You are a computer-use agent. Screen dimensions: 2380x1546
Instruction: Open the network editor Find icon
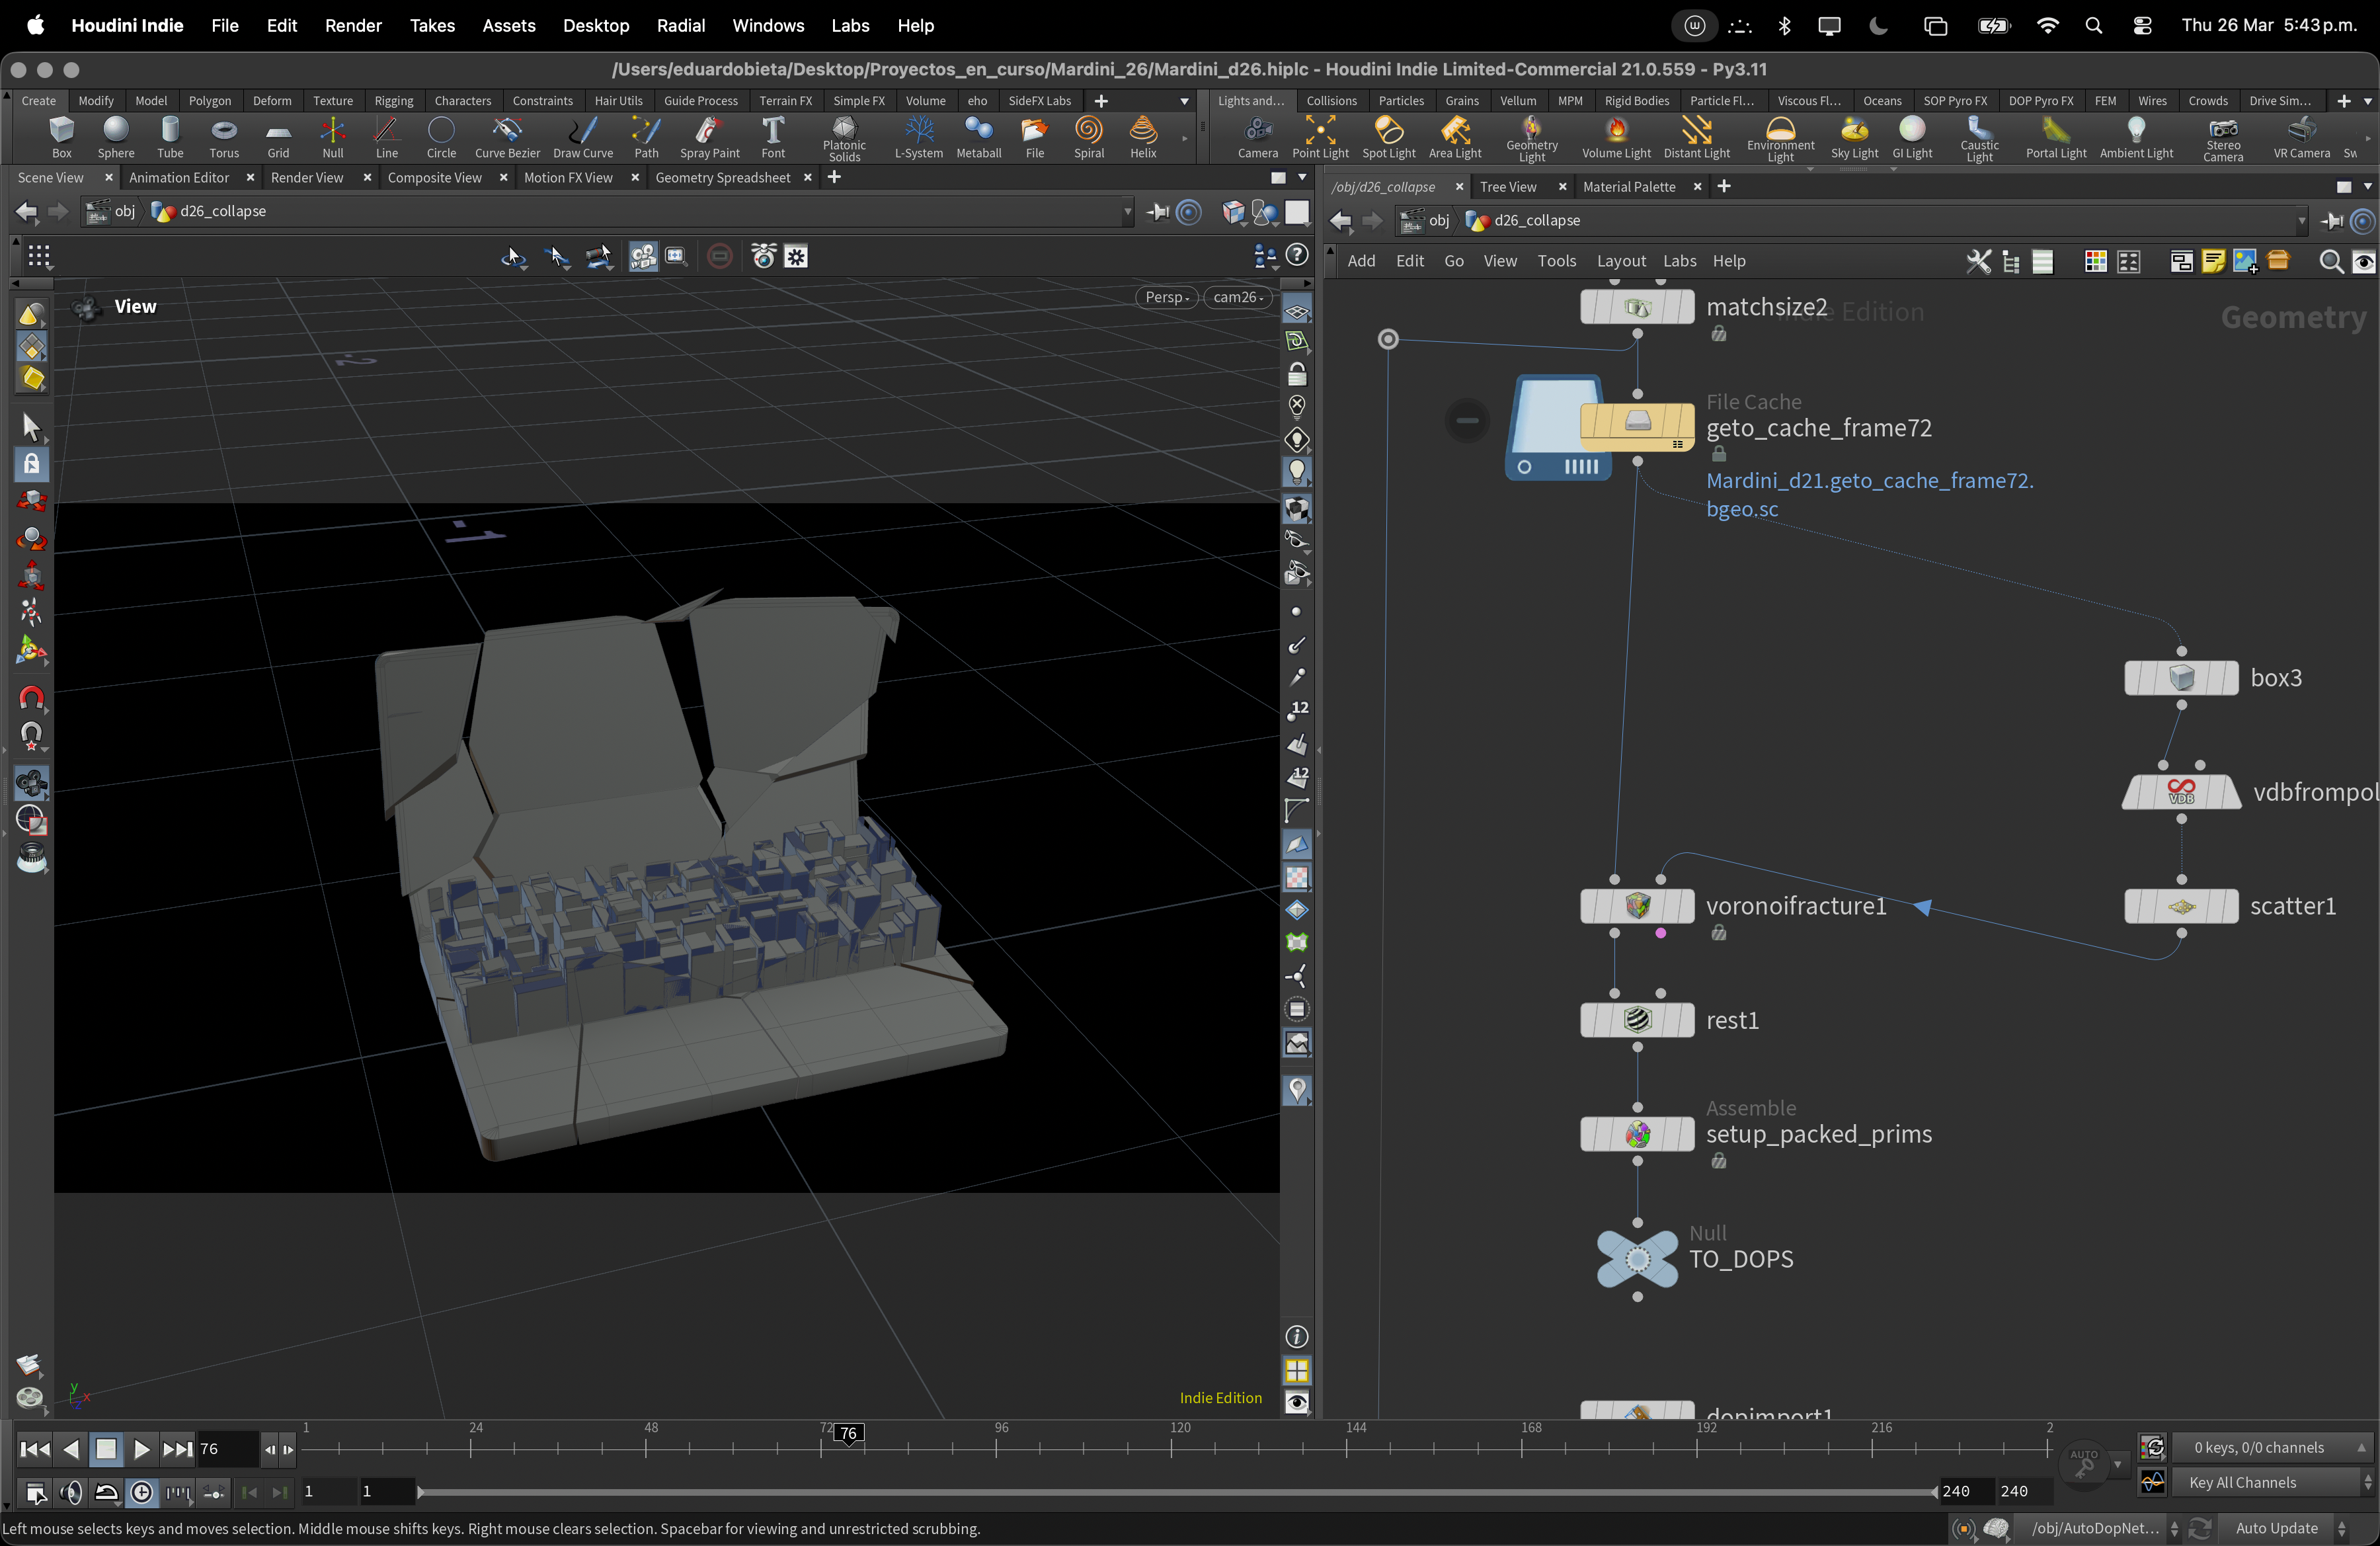click(x=2330, y=262)
